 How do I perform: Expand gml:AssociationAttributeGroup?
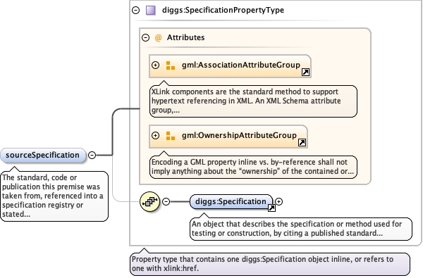[155, 65]
